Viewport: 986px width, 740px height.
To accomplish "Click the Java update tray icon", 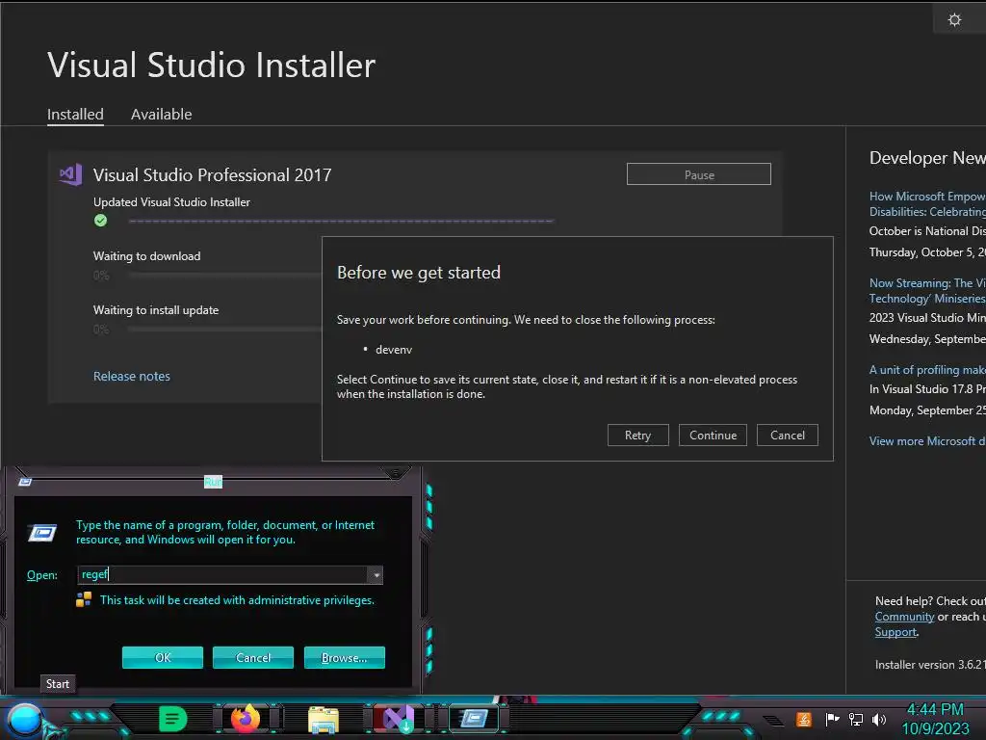I will pyautogui.click(x=804, y=719).
